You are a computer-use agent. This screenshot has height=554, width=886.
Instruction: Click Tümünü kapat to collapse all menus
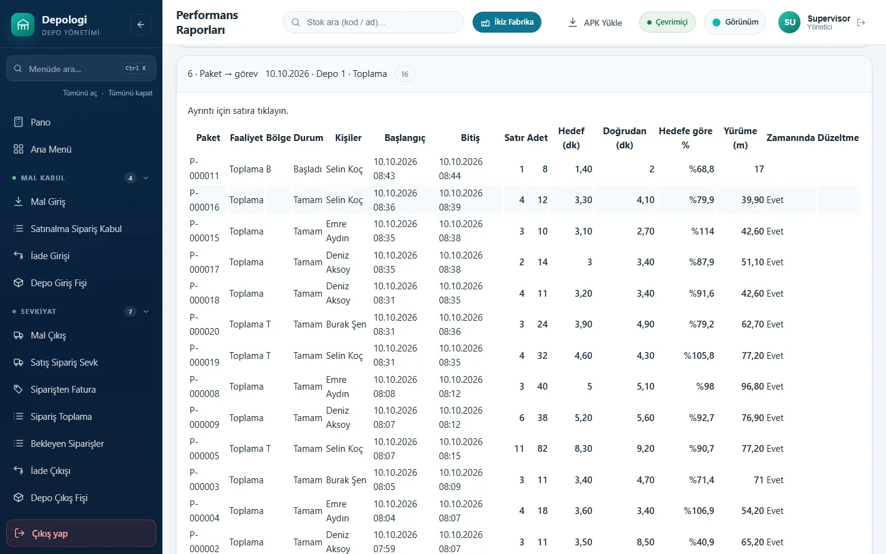point(130,93)
